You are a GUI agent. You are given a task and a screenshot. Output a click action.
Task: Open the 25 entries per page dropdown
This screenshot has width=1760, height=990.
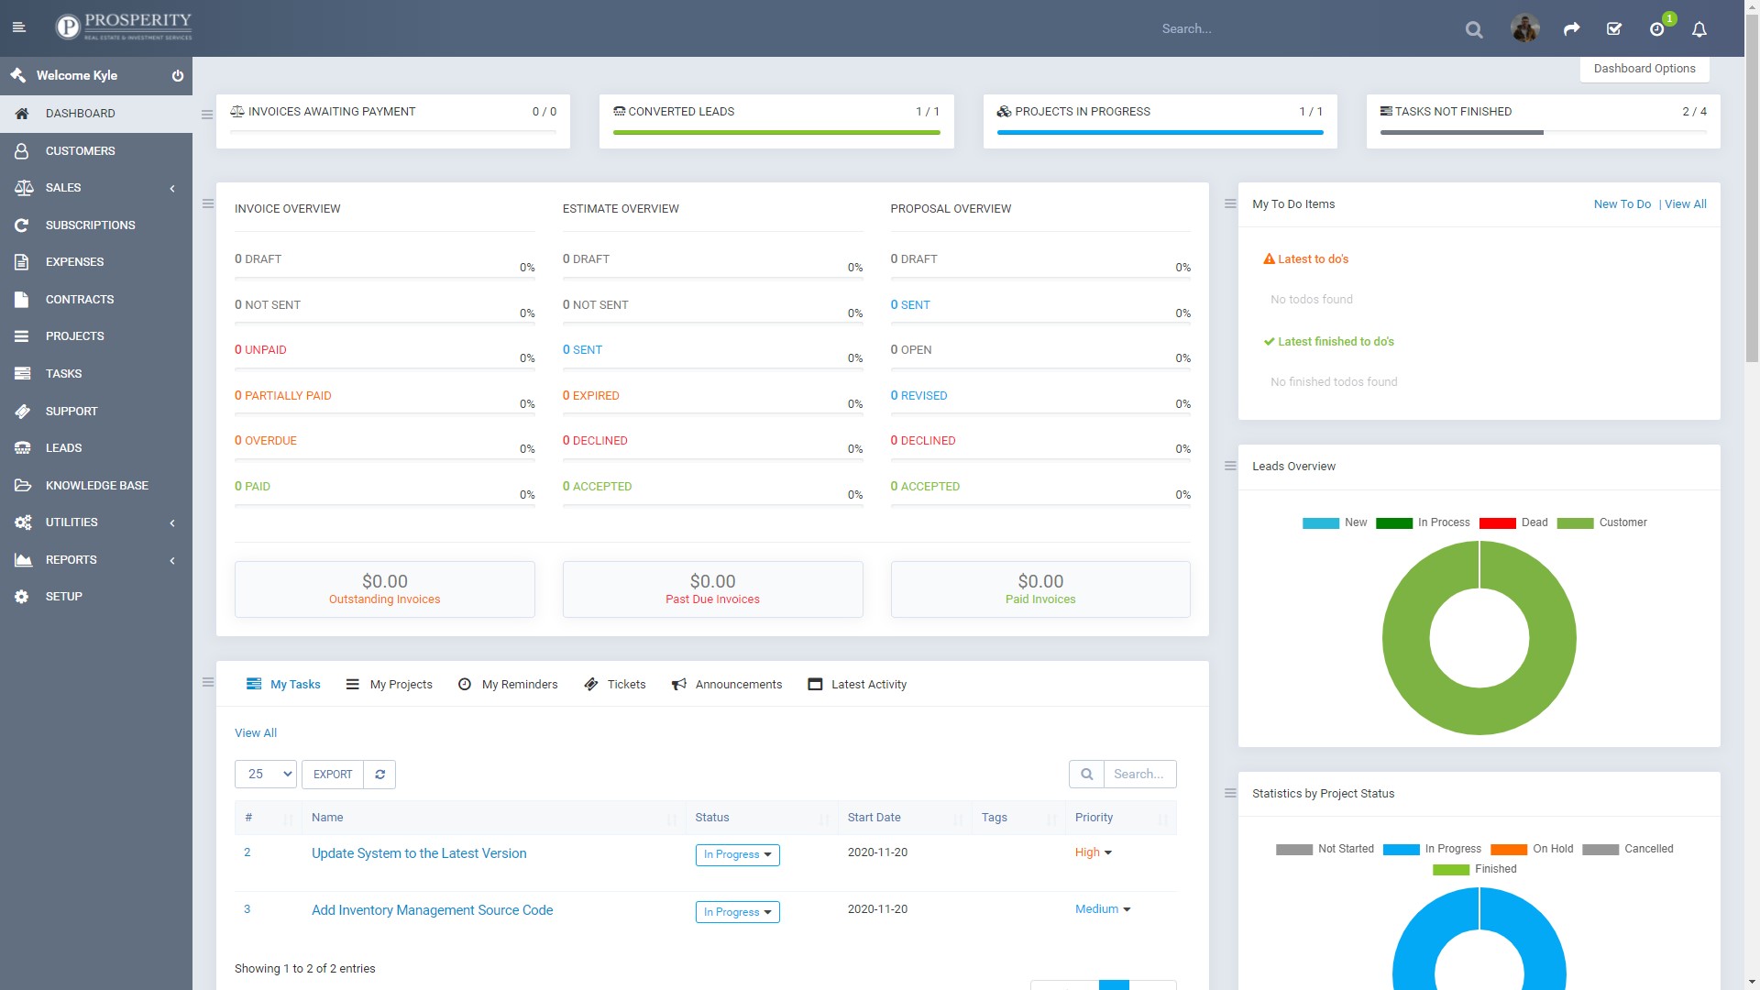[266, 775]
